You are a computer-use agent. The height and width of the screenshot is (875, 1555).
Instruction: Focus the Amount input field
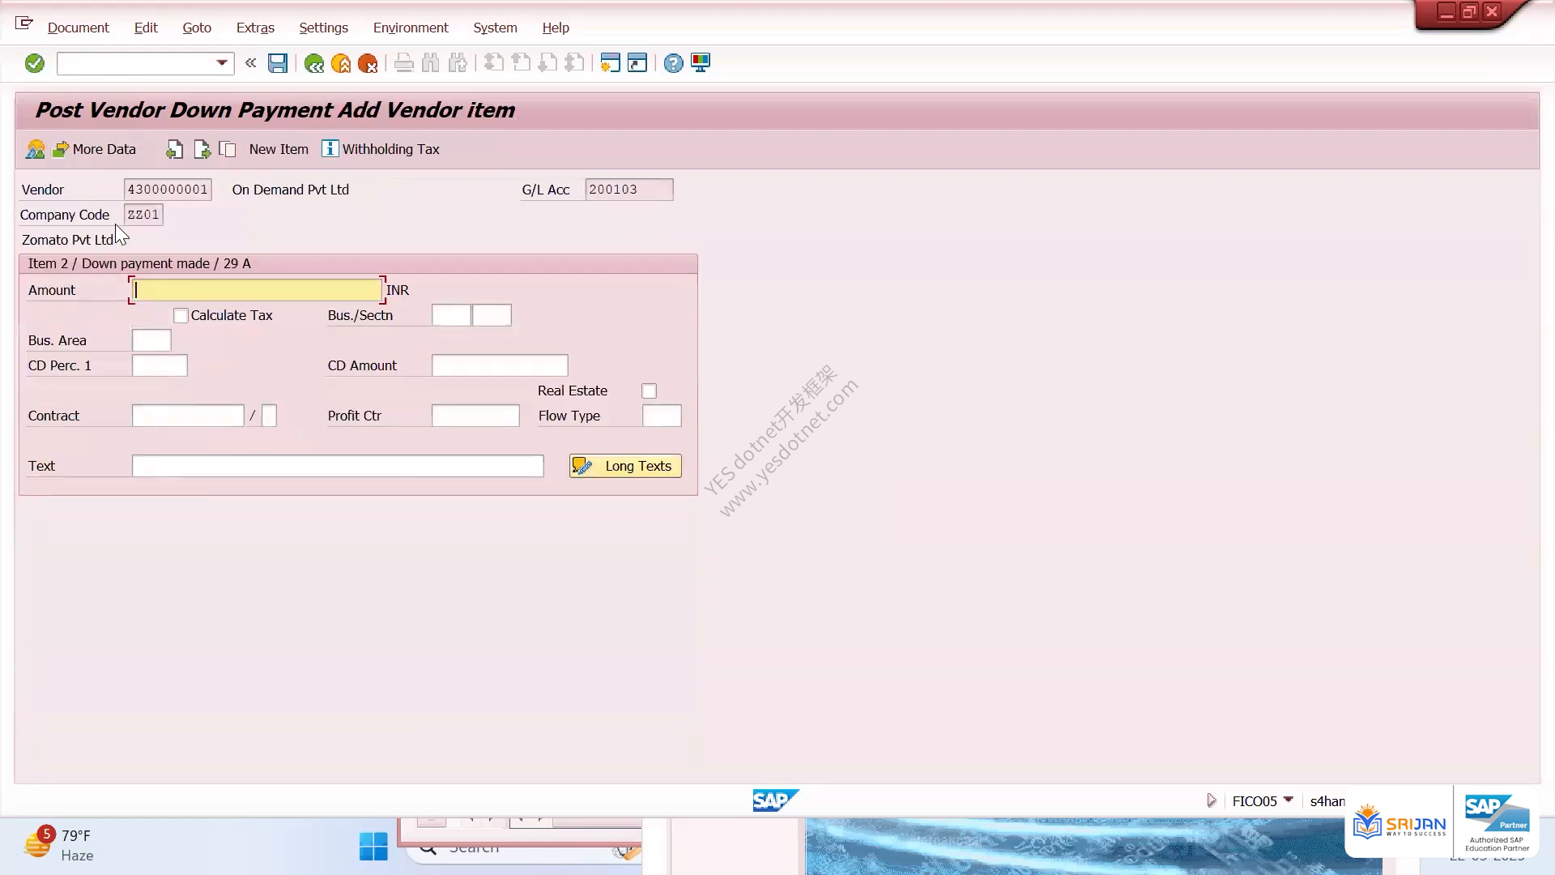pyautogui.click(x=257, y=290)
